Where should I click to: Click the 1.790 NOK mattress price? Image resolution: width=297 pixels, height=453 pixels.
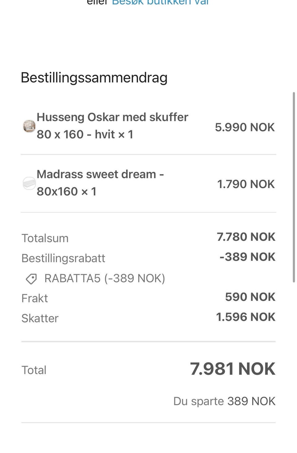pos(246,184)
